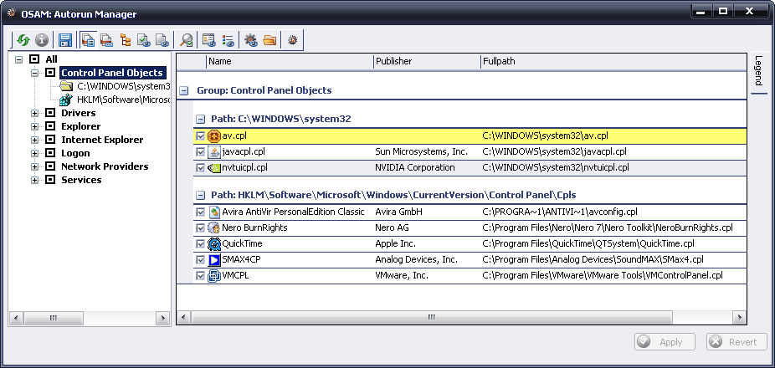775x368 pixels.
Task: Expand the Explorer tree node
Action: (x=34, y=126)
